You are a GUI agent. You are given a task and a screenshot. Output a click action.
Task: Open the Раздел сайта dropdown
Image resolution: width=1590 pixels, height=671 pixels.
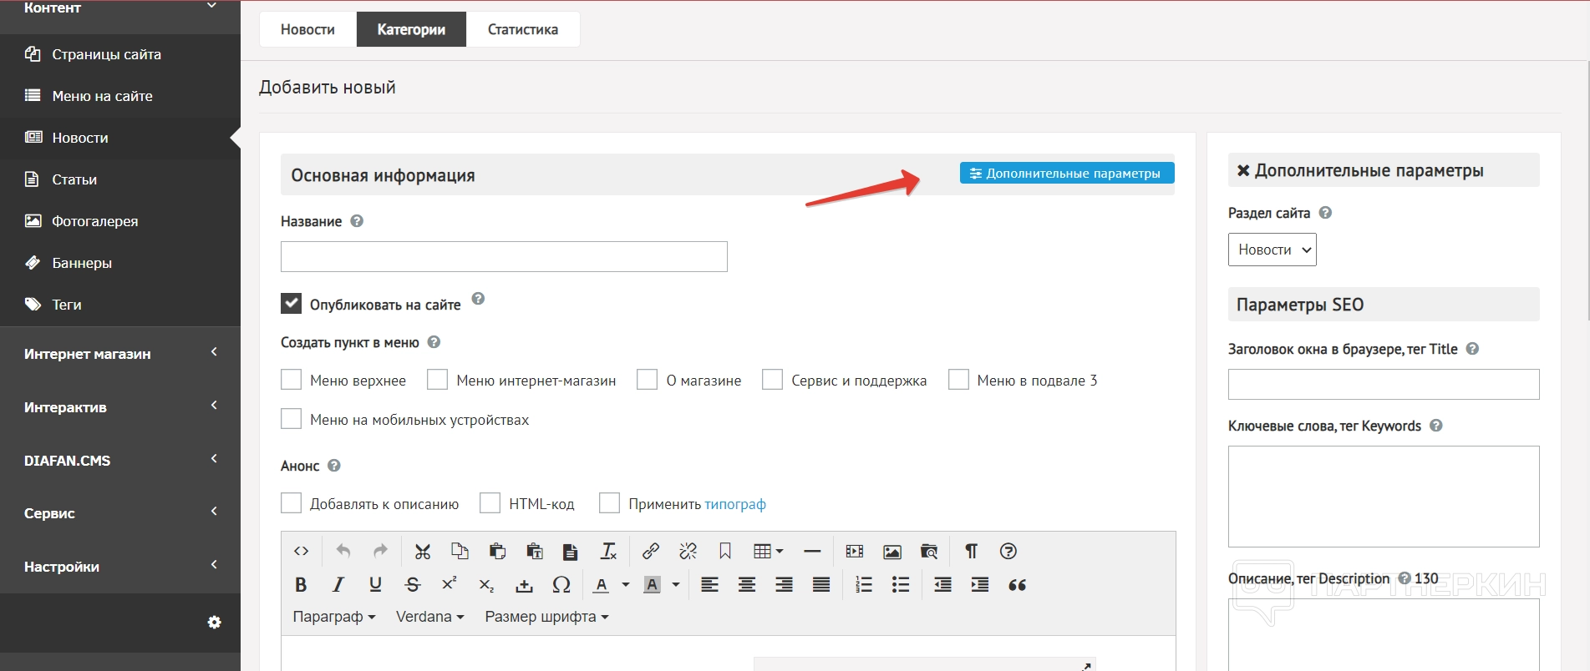tap(1272, 250)
